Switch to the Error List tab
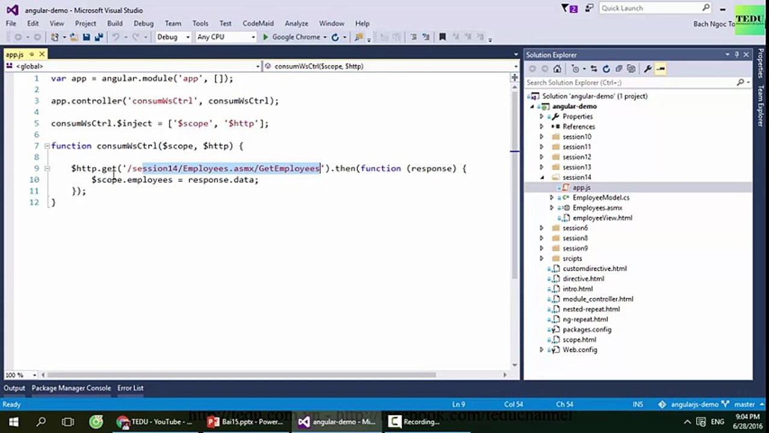Viewport: 769px width, 433px height. coord(130,388)
